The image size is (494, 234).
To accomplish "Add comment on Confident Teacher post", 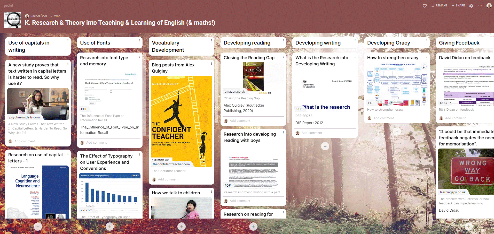I will pos(168,179).
